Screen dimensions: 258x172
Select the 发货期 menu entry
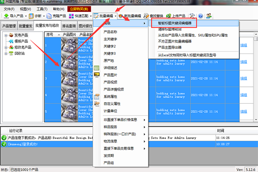tap(109, 156)
